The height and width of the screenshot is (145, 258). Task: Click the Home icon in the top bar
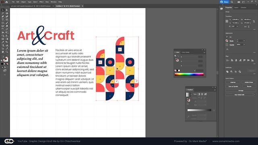6,2
